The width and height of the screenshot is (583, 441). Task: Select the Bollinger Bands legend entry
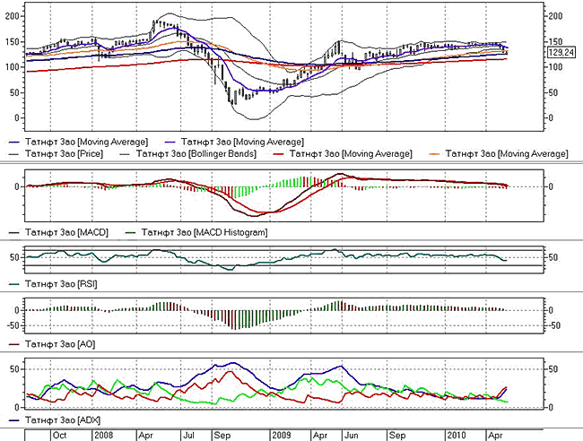pos(187,153)
